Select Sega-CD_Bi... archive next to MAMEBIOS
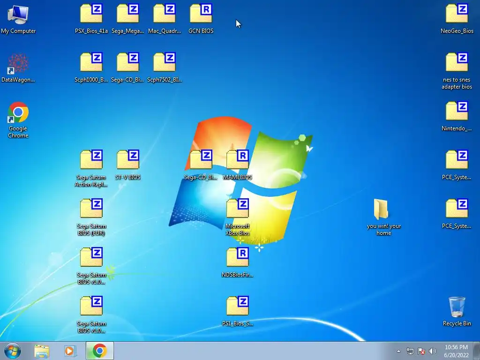Image resolution: width=480 pixels, height=360 pixels. point(201,165)
